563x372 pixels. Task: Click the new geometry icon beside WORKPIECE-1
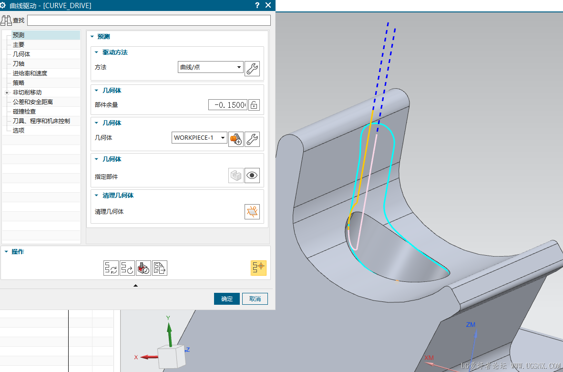point(235,139)
